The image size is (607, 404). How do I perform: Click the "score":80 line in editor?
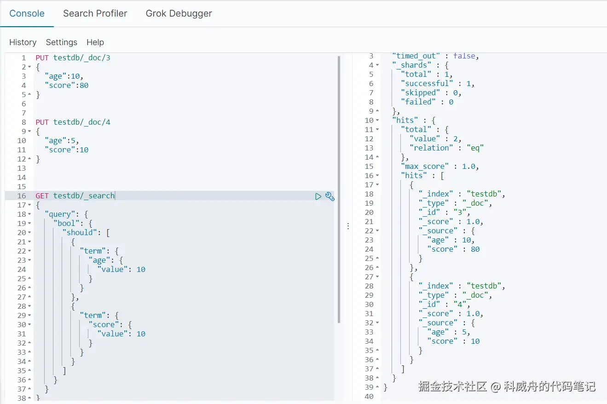pos(66,86)
